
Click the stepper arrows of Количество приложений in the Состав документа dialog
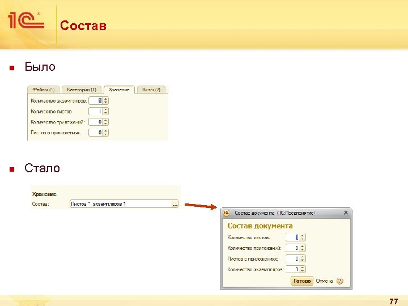click(303, 248)
